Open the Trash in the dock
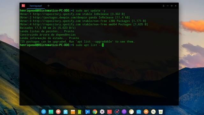The image size is (204, 115). pos(161,112)
